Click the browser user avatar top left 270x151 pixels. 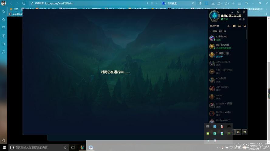click(3, 3)
